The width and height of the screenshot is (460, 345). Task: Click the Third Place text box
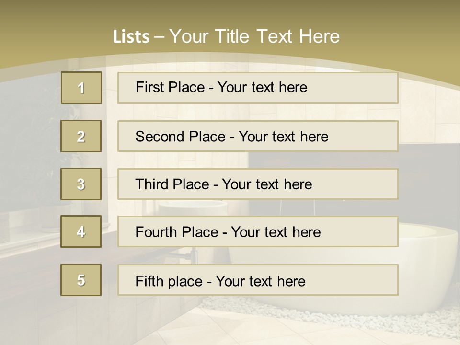click(258, 184)
